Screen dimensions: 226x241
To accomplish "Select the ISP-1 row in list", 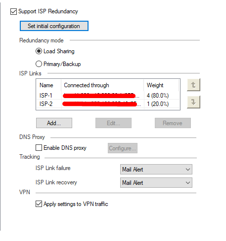I will (108, 95).
